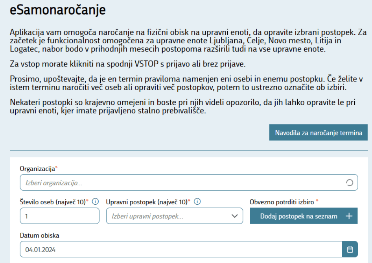Click the loading spinner in Organizacija field
The width and height of the screenshot is (372, 263).
(x=350, y=182)
